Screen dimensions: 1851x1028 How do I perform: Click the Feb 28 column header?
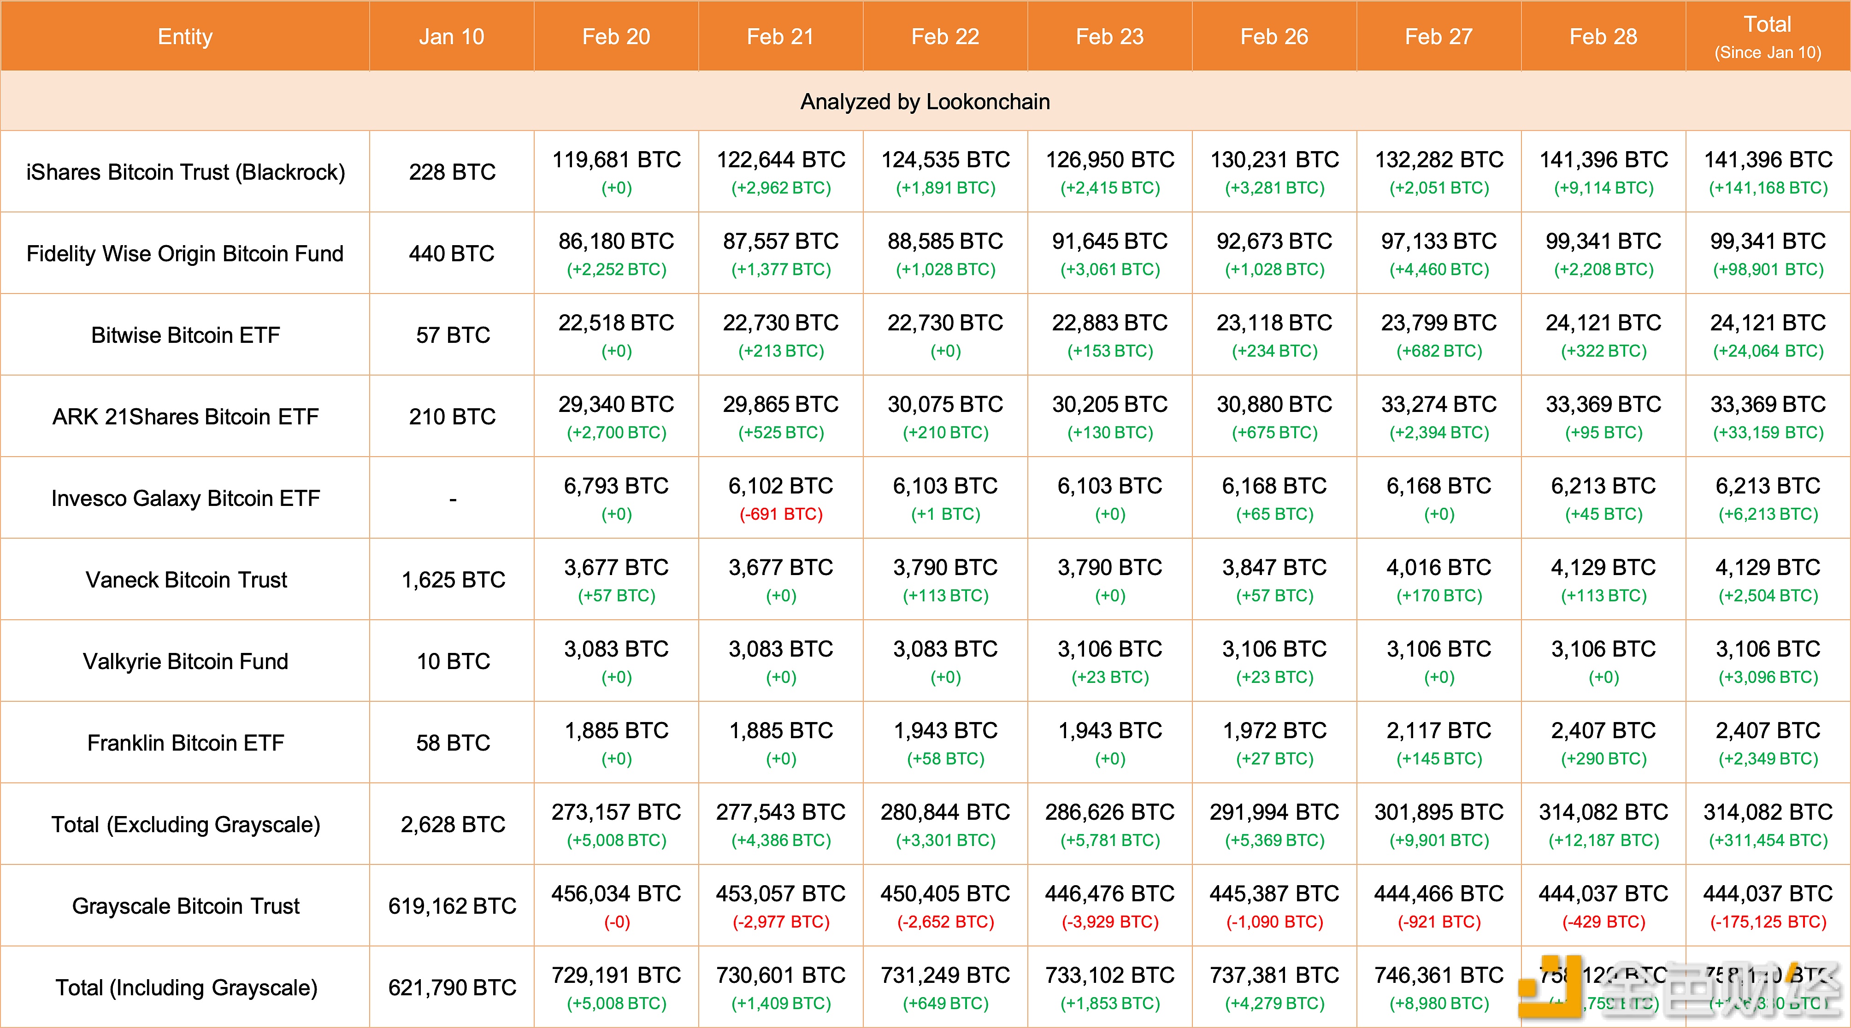[1604, 37]
